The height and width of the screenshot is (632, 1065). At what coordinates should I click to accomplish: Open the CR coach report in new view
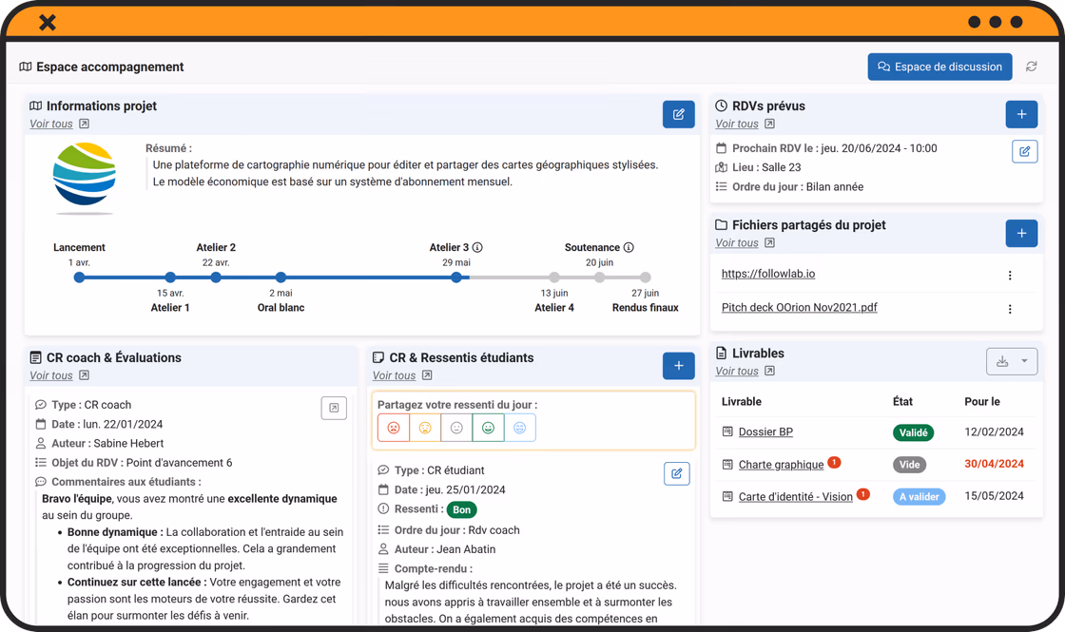(334, 408)
